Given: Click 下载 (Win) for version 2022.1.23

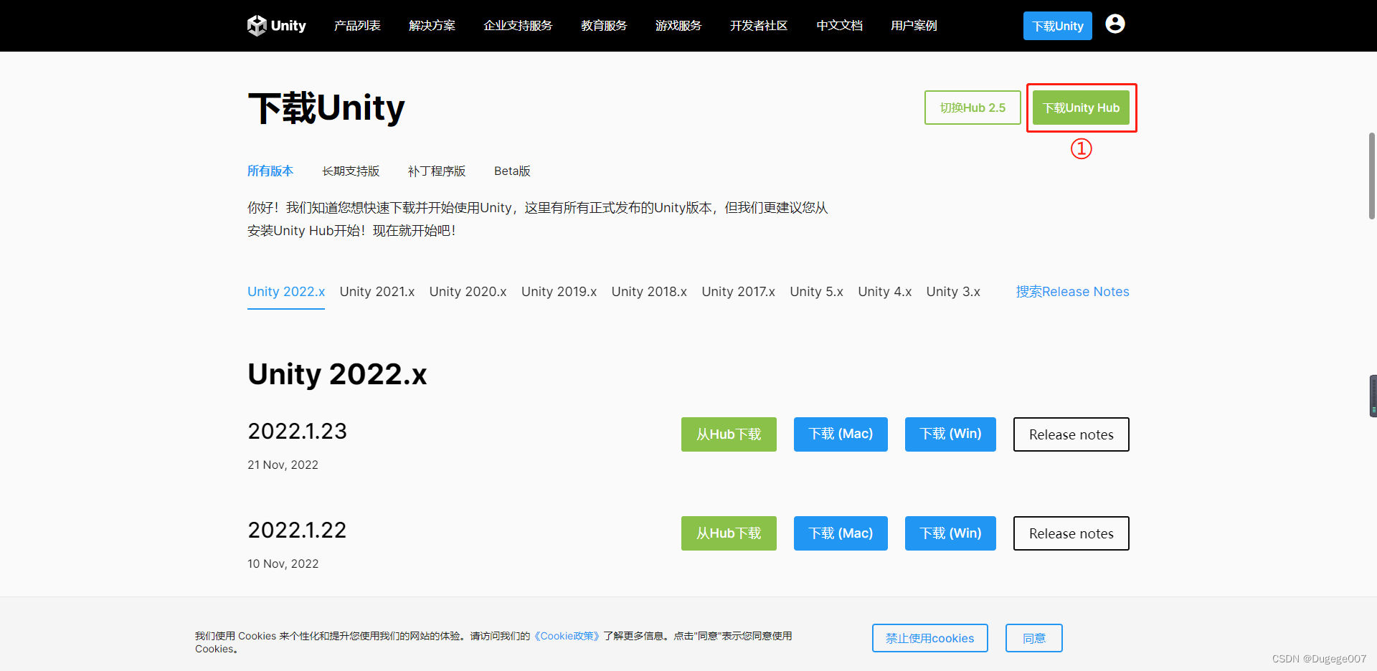Looking at the screenshot, I should 950,434.
